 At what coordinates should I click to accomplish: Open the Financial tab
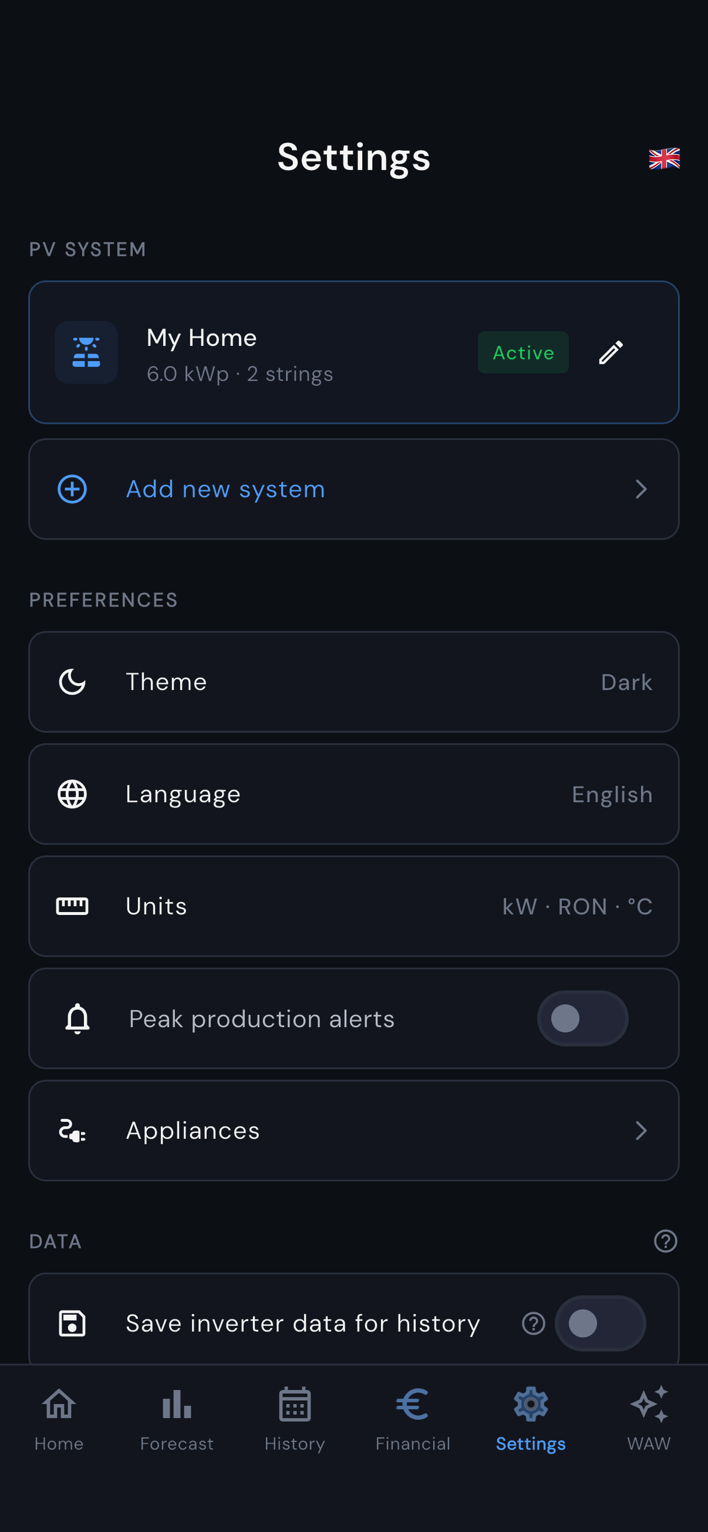point(412,1419)
